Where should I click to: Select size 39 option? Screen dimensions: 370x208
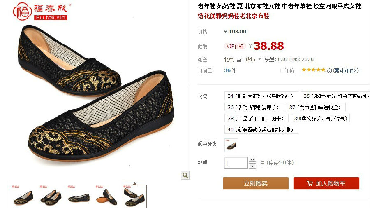[320, 119]
